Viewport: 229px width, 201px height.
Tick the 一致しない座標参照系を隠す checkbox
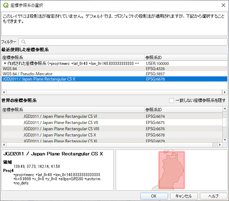point(171,100)
